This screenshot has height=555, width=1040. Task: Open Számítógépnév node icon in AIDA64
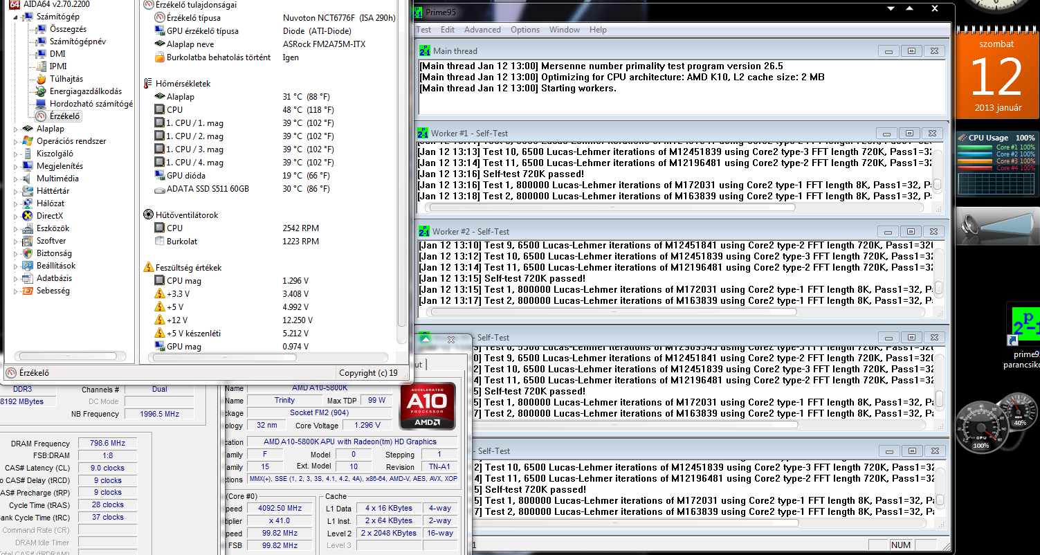[41, 42]
